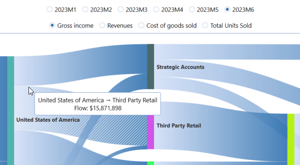Screen dimensions: 300x165
Task: Select the Gross income measure
Action: (52, 25)
